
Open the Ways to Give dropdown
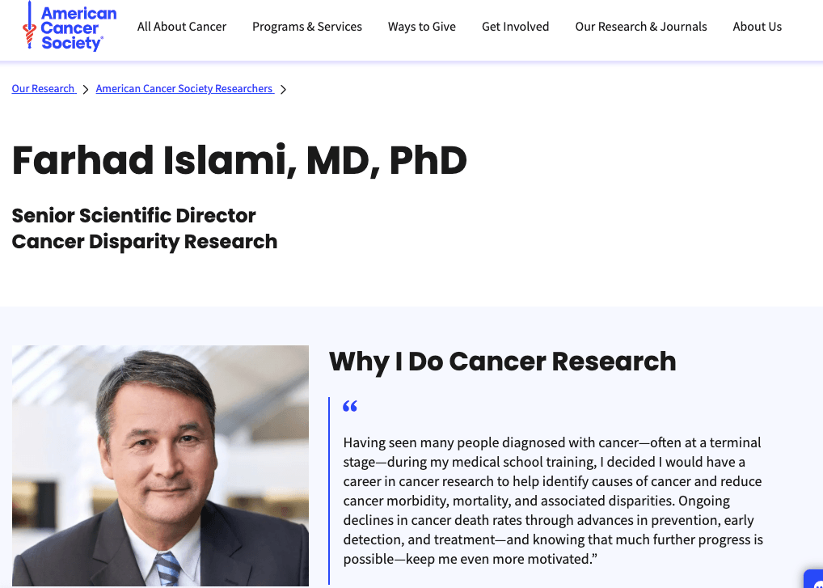pos(422,27)
